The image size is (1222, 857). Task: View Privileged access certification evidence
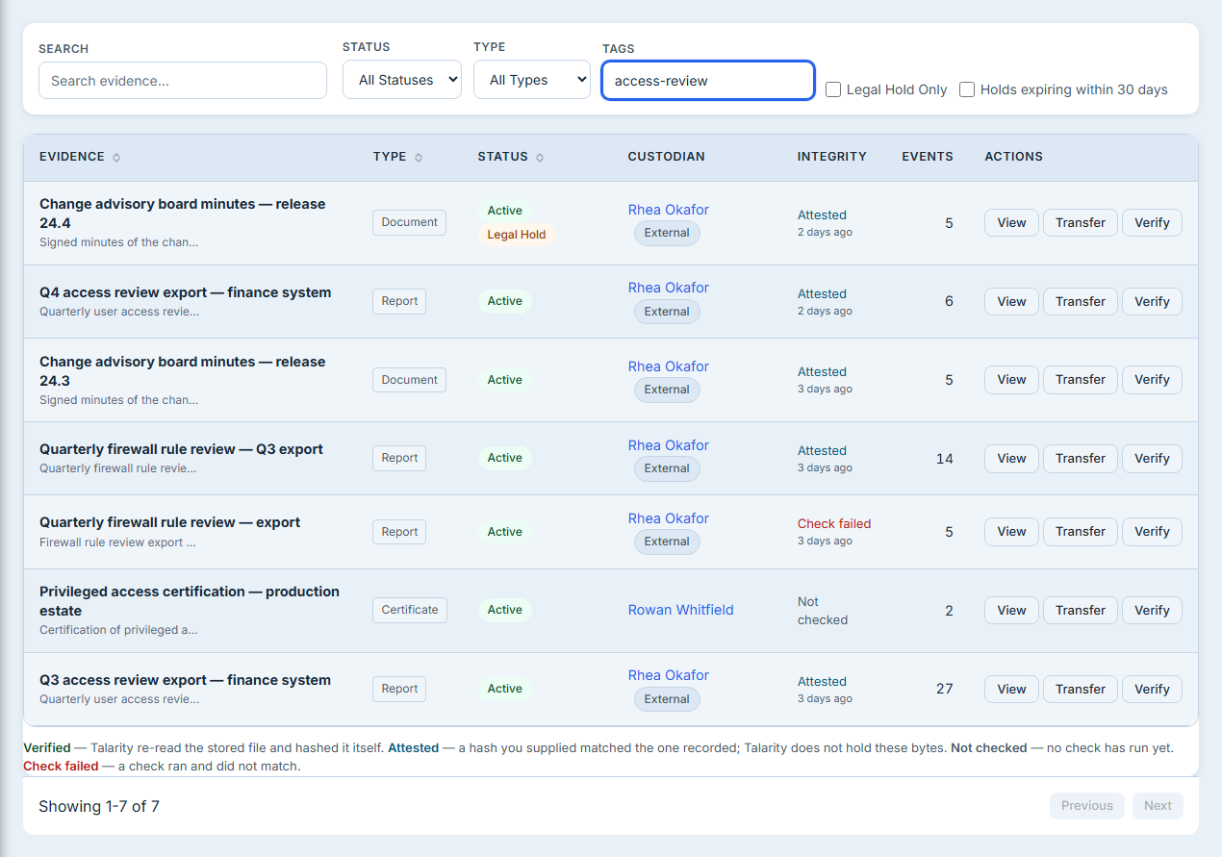(1011, 610)
